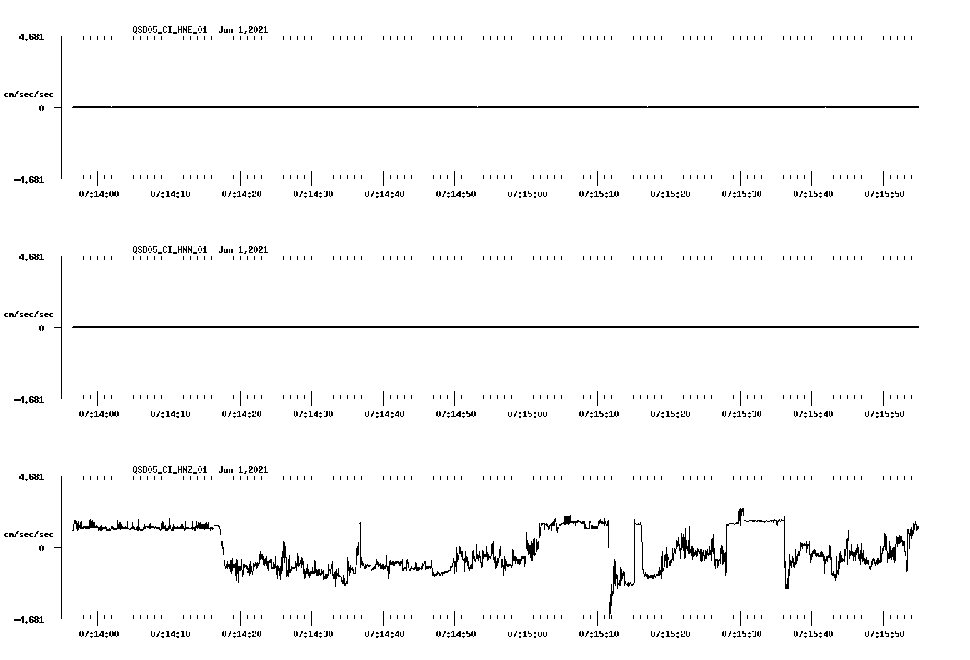Click the QSD05_CI_HNZ_01 plot title

click(170, 470)
